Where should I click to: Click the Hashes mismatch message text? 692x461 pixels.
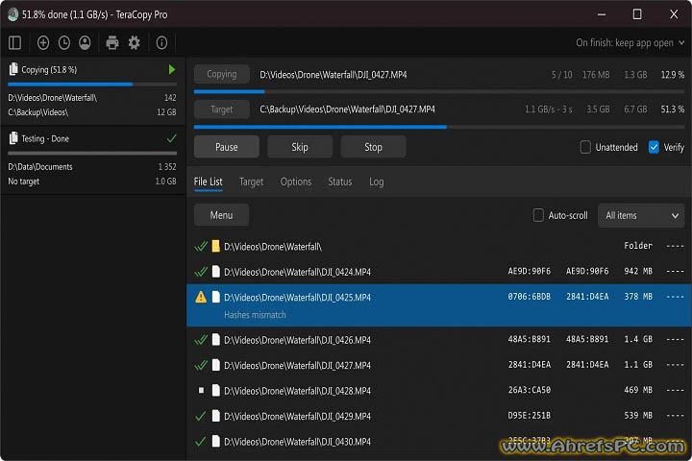tap(255, 315)
